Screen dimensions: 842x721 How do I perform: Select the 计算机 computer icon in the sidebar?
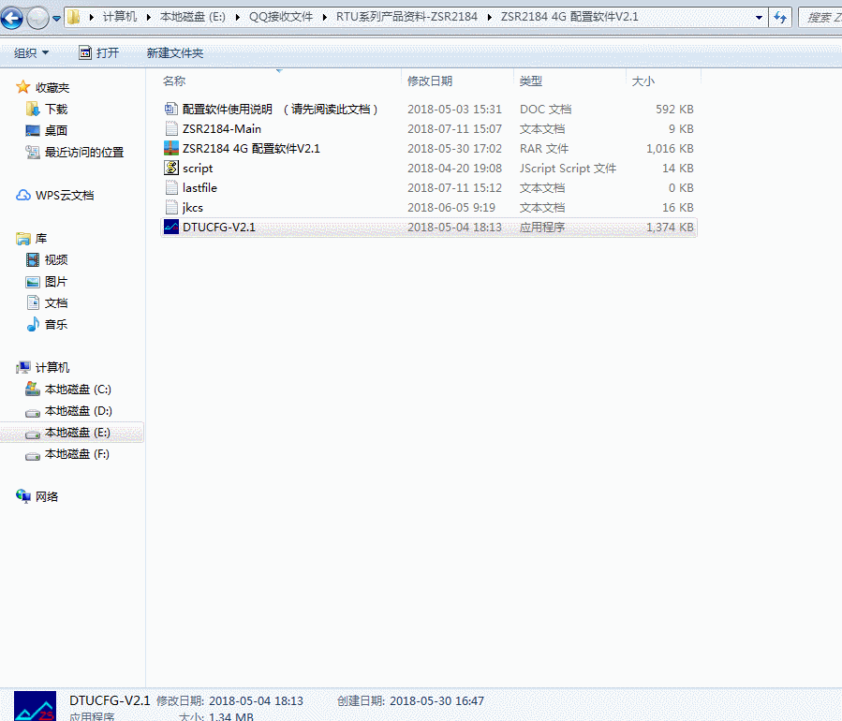pos(23,367)
